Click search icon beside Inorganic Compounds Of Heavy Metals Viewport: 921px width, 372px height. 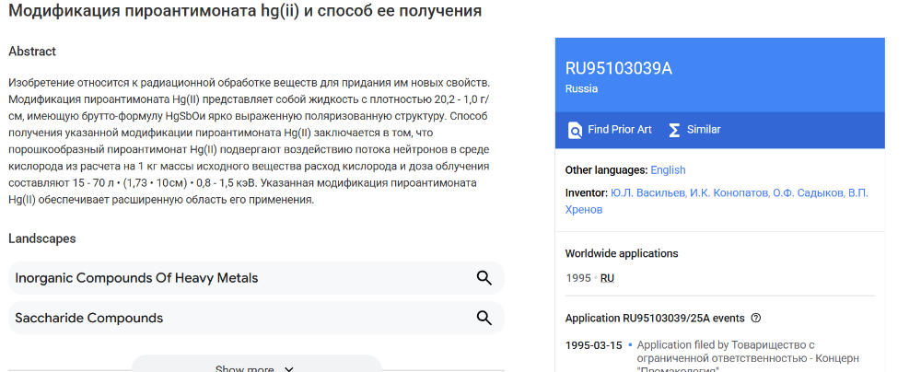[484, 278]
